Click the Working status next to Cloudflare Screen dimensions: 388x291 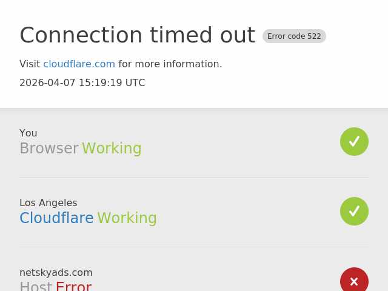click(x=127, y=218)
